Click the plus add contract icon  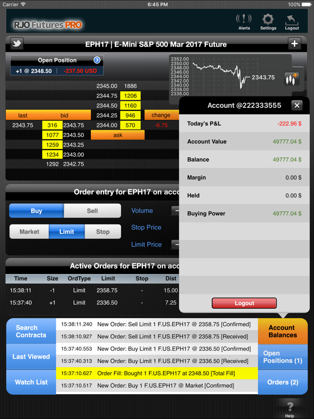coord(294,44)
